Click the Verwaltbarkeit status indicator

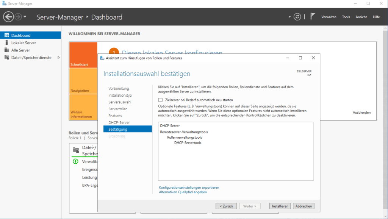[76, 161]
